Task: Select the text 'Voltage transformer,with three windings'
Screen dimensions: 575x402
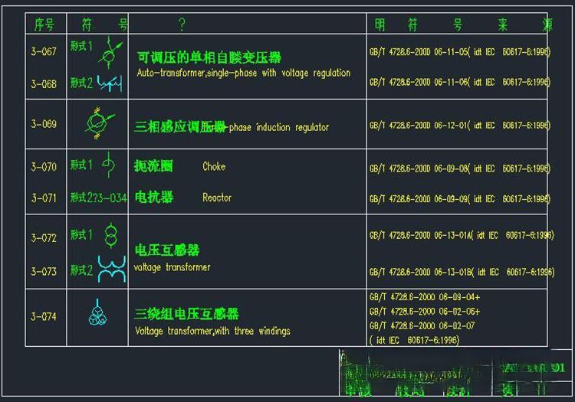Action: tap(212, 331)
